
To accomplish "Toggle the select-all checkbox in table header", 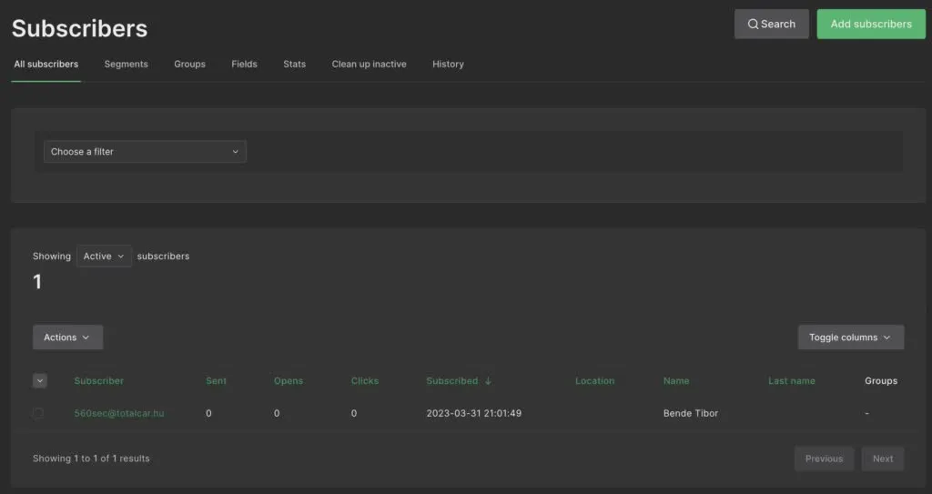I will point(39,381).
